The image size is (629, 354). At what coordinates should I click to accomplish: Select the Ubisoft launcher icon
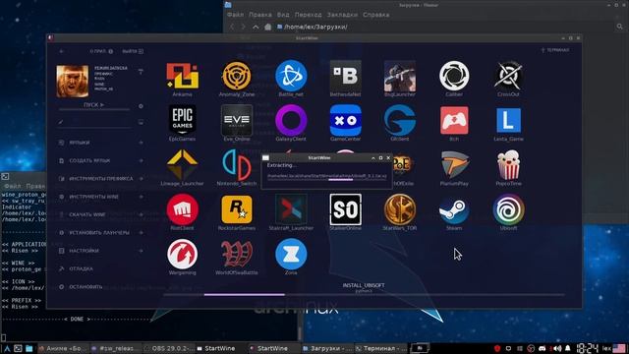(508, 209)
